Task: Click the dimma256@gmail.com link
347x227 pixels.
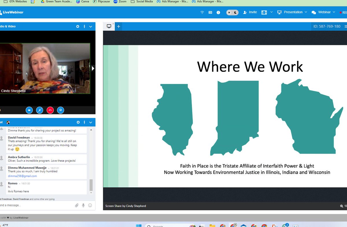Action: click(x=22, y=176)
